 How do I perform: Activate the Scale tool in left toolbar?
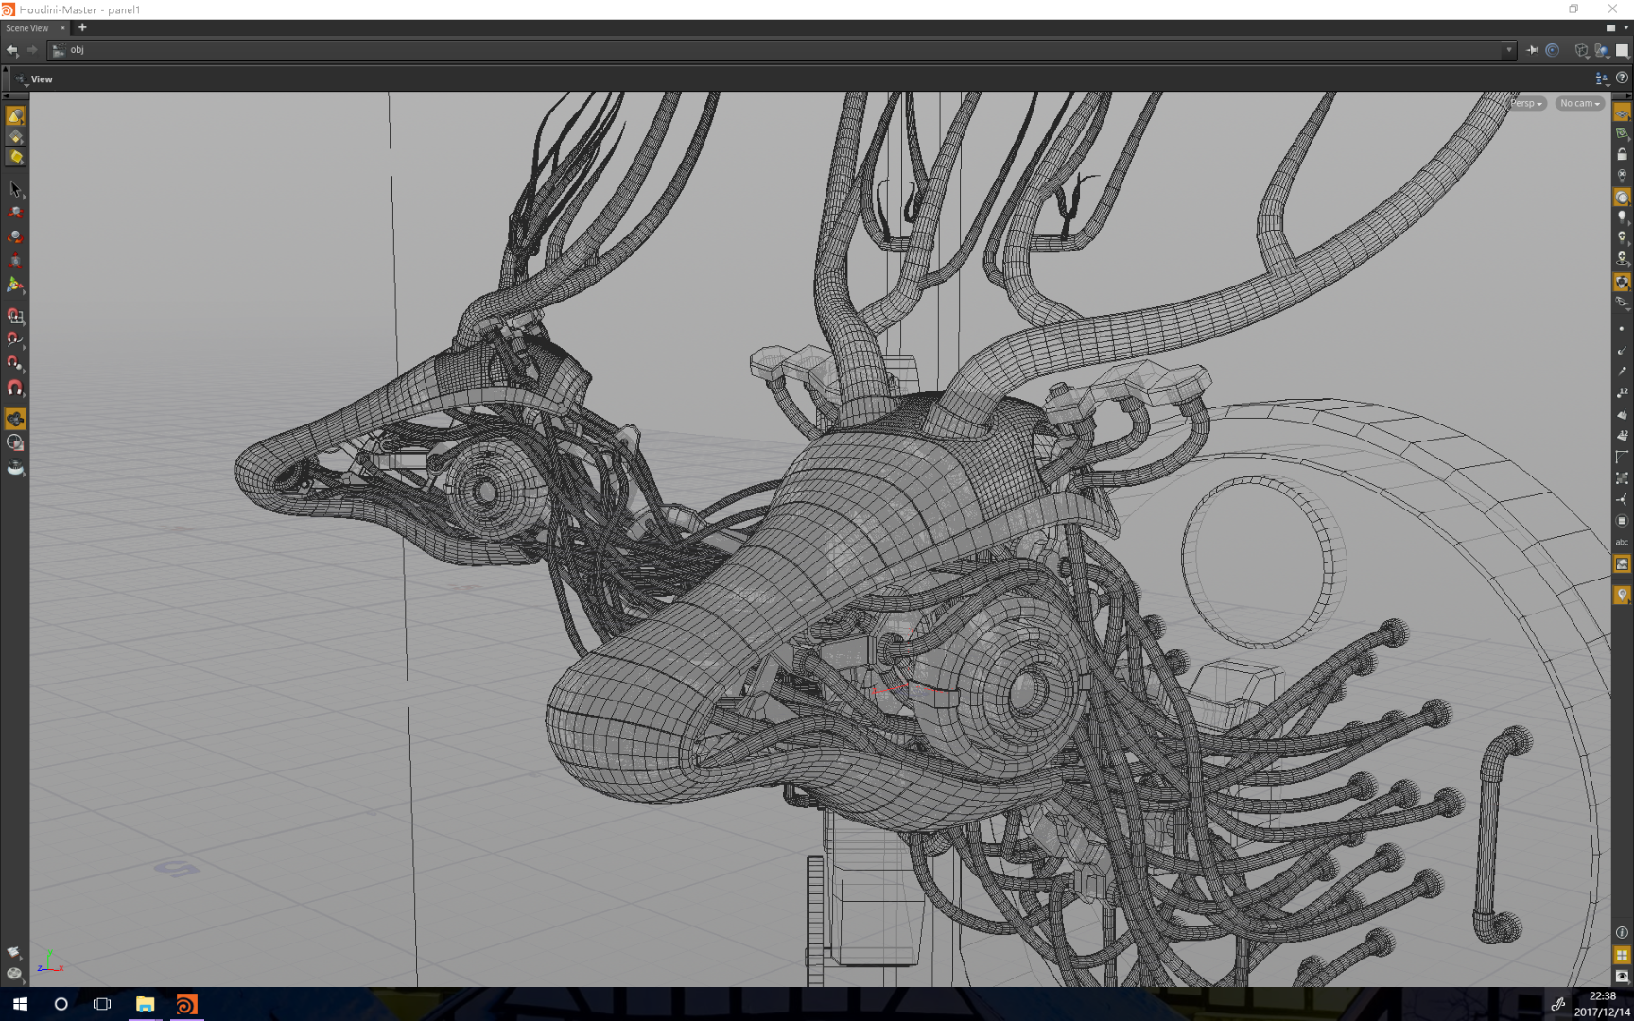15,260
